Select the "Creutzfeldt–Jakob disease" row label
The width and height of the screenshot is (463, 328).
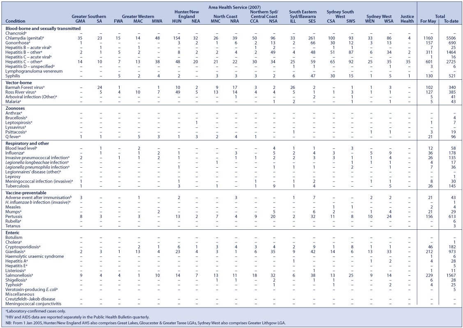pos(30,299)
